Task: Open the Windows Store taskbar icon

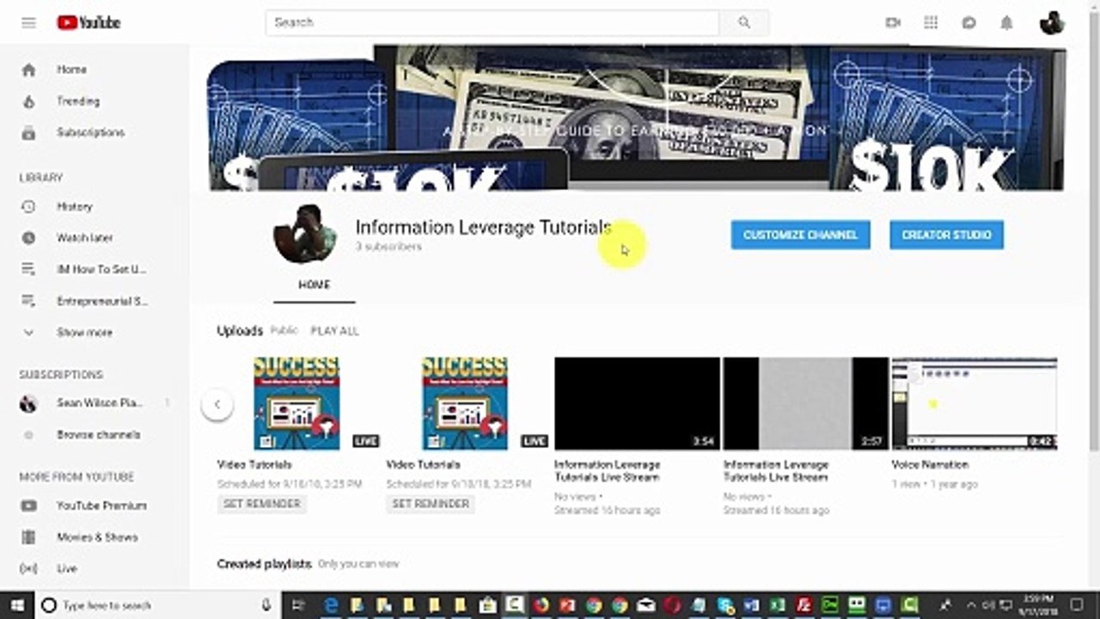Action: [x=488, y=605]
